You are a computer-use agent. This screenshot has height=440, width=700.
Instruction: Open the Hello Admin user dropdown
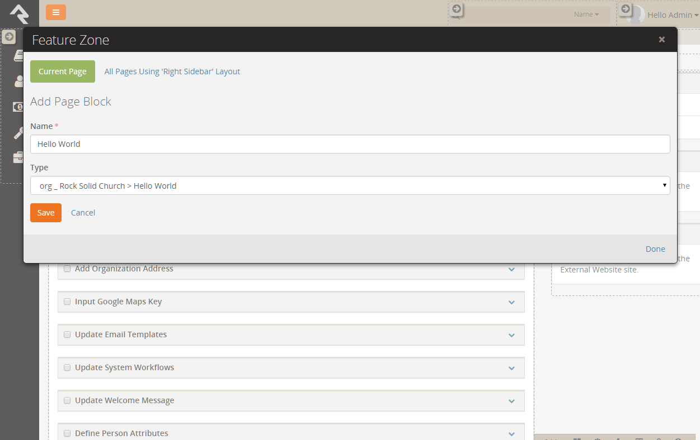[x=669, y=15]
